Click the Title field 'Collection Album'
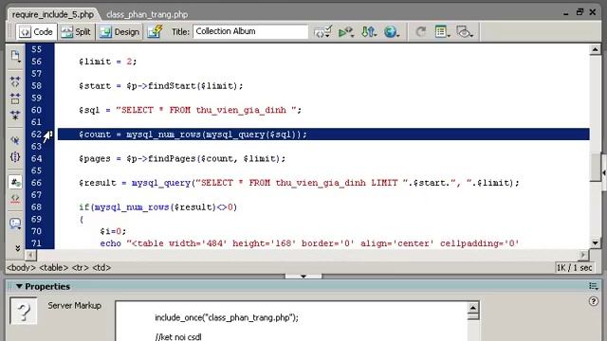This screenshot has height=341, width=607. (x=250, y=31)
